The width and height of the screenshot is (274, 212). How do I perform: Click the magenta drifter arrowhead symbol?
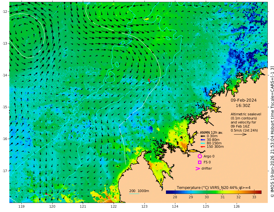(198, 169)
